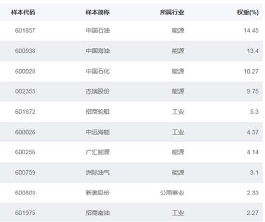265x222 pixels.
Task: Click weight value 5.3
Action: (x=254, y=112)
